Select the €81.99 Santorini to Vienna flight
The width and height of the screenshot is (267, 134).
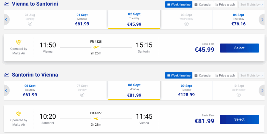pos(239,119)
